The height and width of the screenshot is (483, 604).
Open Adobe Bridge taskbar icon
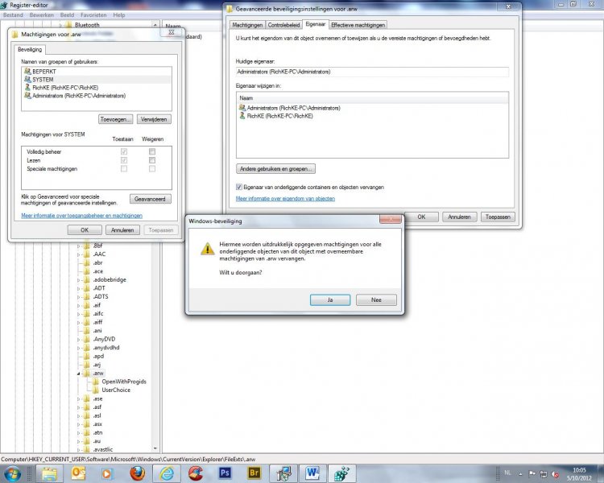click(254, 473)
